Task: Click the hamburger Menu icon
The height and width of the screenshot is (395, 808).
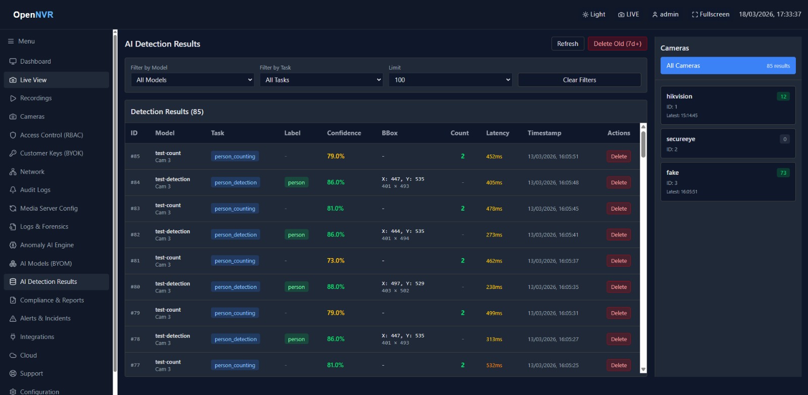Action: pos(11,41)
